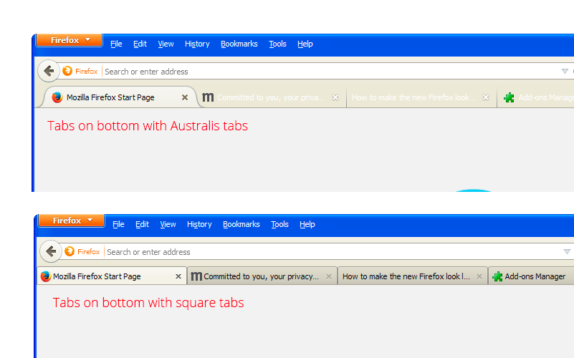
Task: Switch to Add-ons Manager tab in top window
Action: (536, 97)
